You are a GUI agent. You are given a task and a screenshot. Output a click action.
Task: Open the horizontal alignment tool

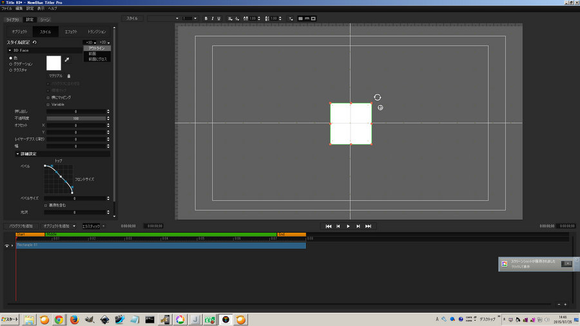point(230,19)
